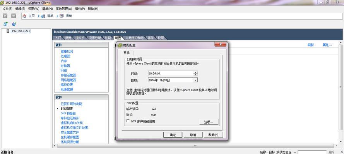344x154 pixels.
Task: Select the 配置 tab
Action: click(x=118, y=38)
